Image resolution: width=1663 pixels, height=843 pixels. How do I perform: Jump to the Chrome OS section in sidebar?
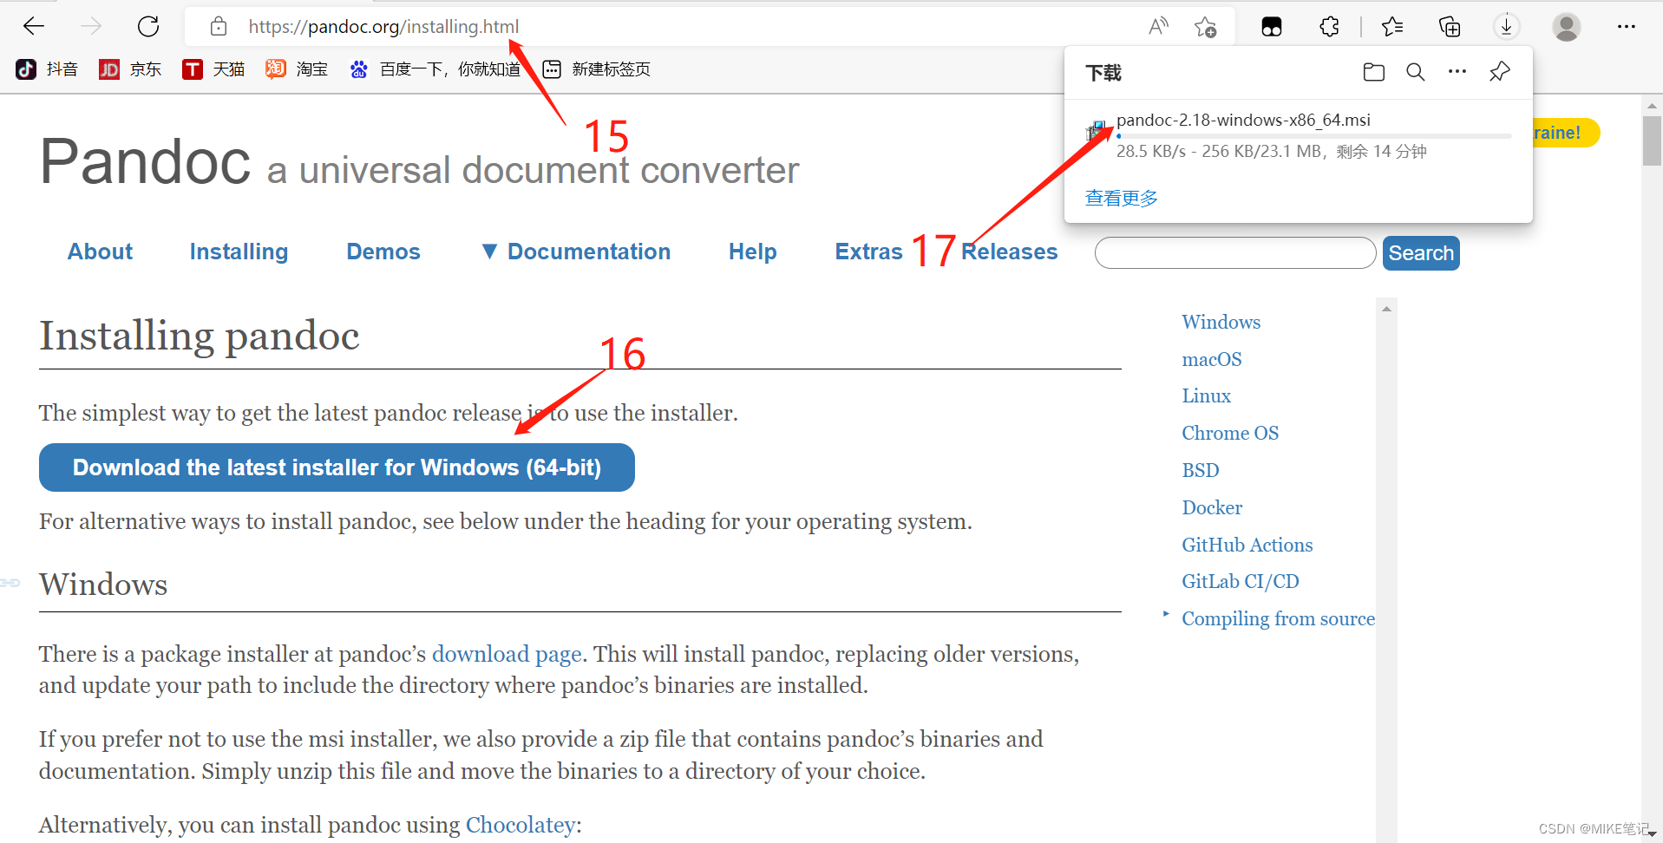point(1230,433)
